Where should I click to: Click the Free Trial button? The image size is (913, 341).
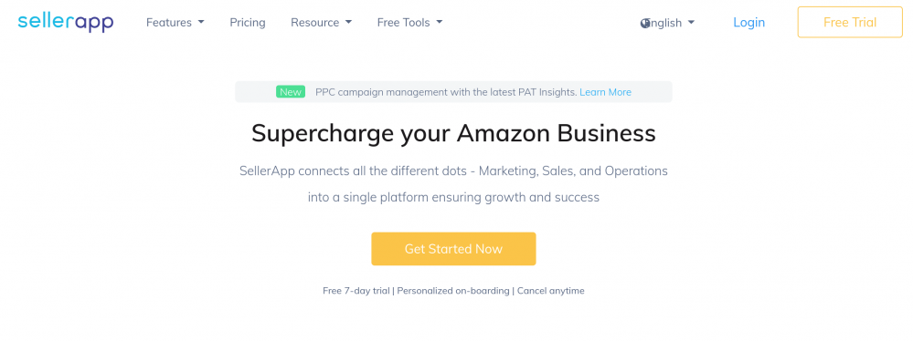click(x=850, y=22)
